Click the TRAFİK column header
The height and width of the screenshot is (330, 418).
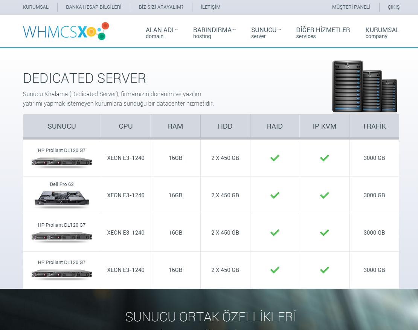(374, 126)
